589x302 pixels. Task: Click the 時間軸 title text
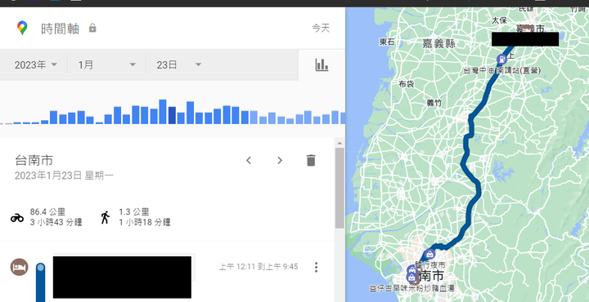(60, 29)
